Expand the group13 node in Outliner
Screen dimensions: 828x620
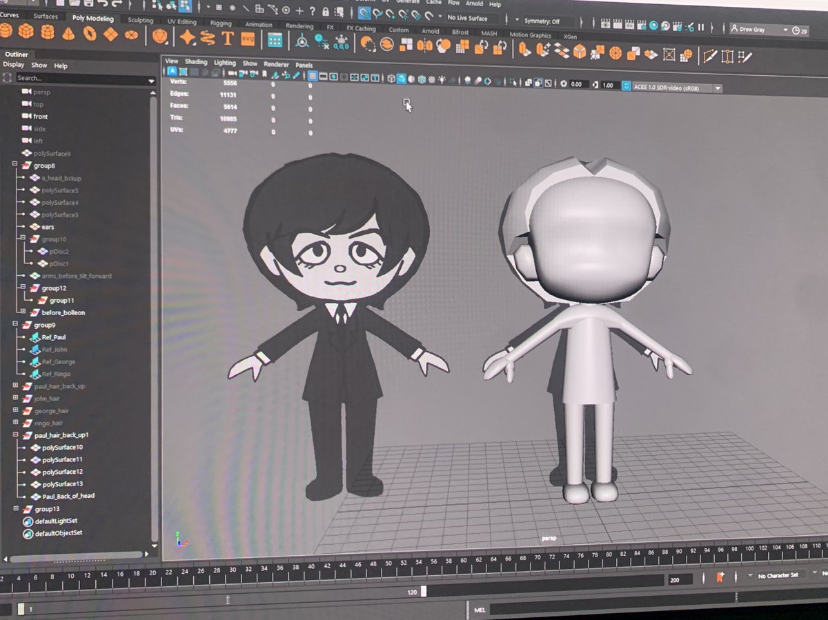14,508
